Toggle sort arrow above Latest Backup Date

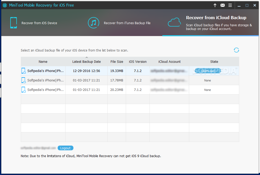(x=87, y=58)
